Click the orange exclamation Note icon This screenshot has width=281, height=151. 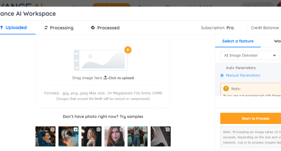click(x=226, y=88)
